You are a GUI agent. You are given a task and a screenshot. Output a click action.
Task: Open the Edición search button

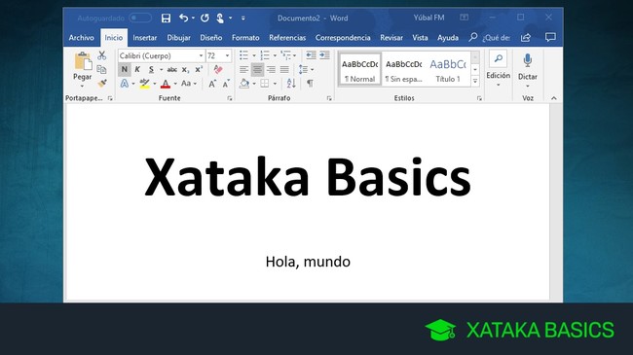pyautogui.click(x=499, y=68)
